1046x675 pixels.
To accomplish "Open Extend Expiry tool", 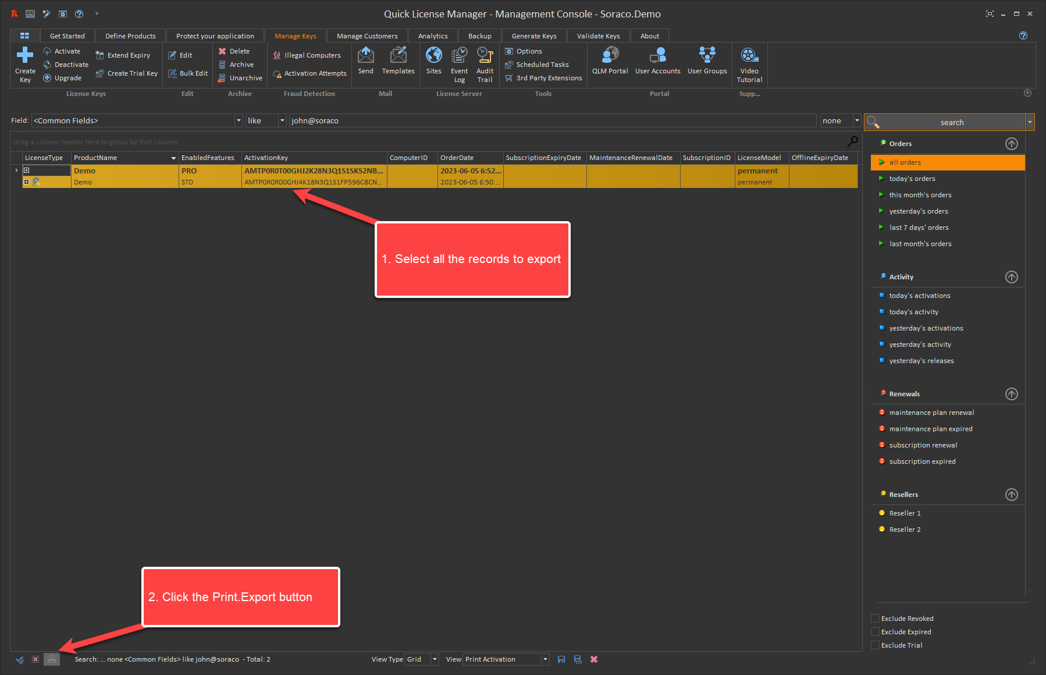I will 123,55.
